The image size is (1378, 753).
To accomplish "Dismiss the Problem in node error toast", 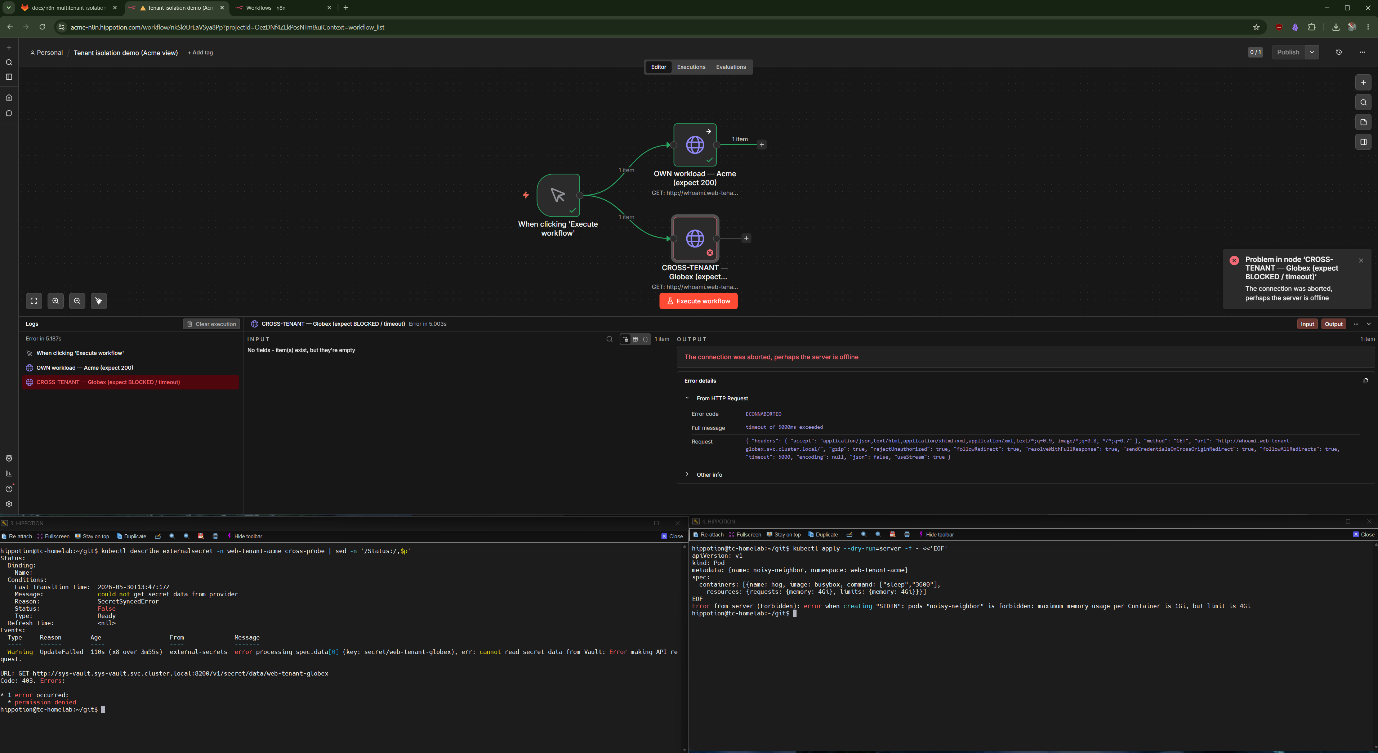I will (1361, 261).
